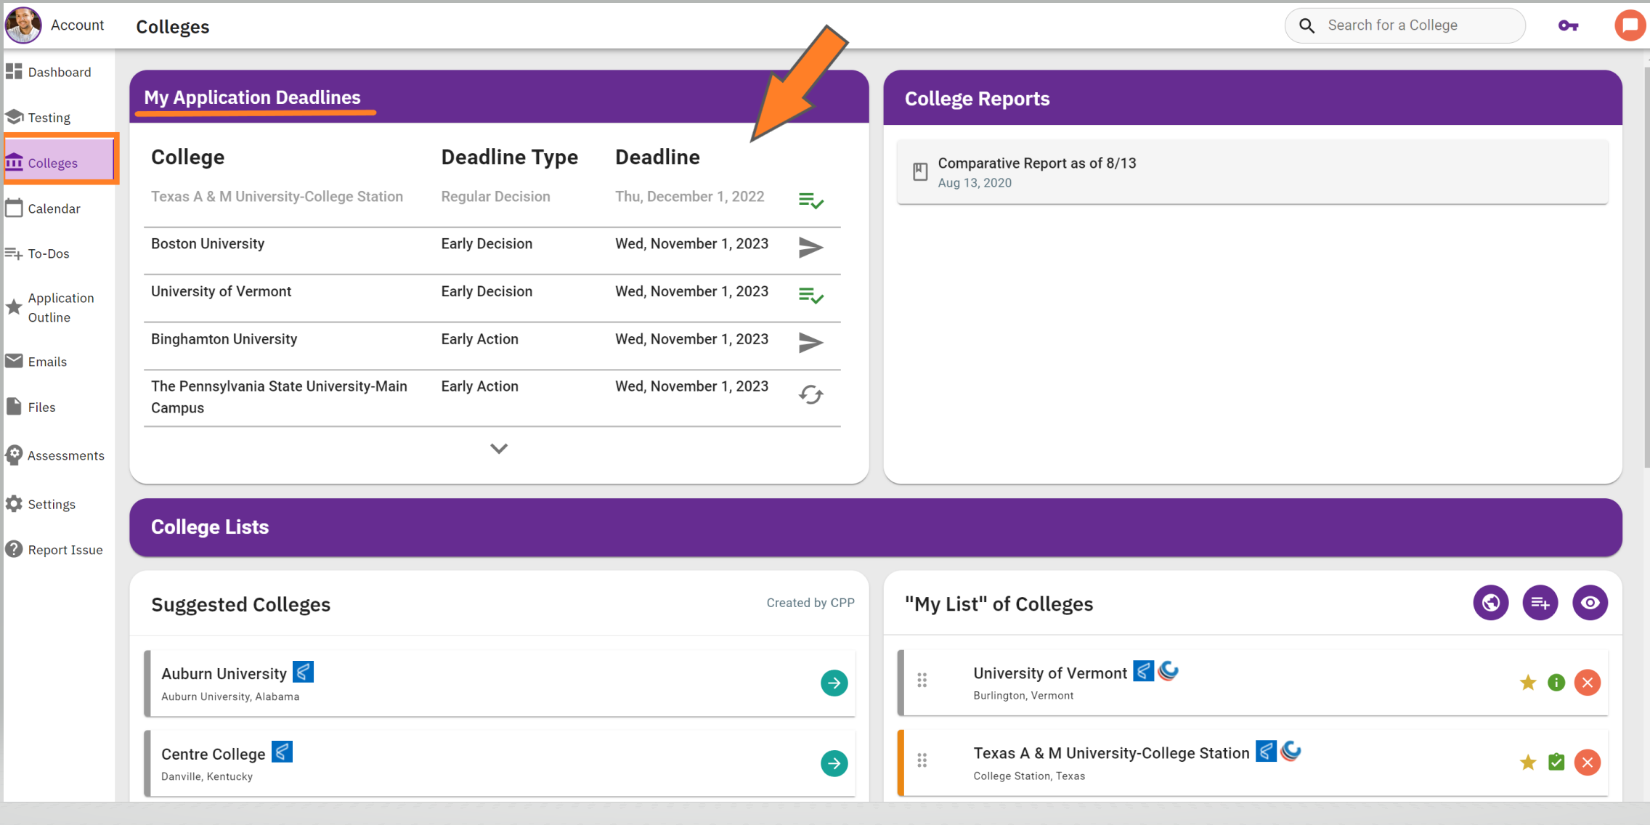Grab the drag handle for University of Vermont

coord(922,680)
